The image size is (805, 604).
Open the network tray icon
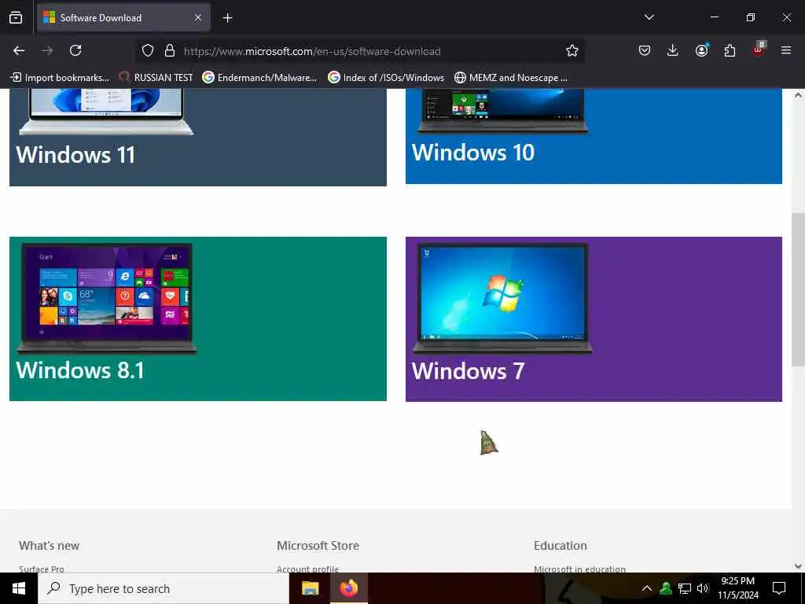(685, 588)
